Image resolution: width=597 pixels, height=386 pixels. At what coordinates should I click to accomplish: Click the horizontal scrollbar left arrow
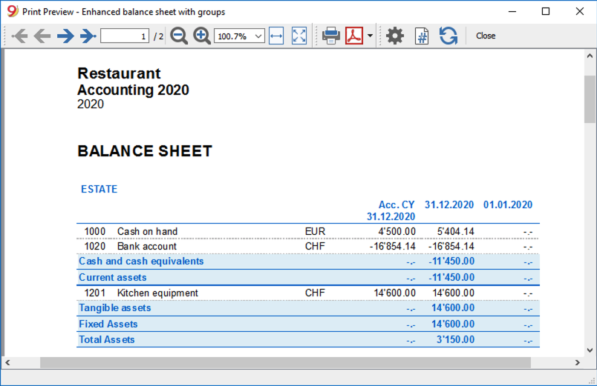point(7,362)
